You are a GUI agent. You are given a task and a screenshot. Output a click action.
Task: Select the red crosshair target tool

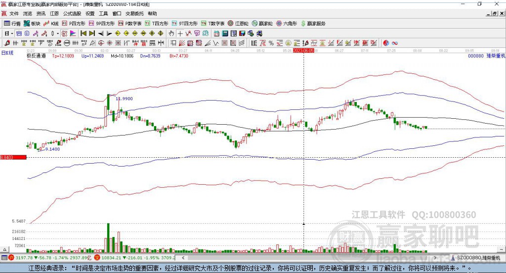coord(101,43)
